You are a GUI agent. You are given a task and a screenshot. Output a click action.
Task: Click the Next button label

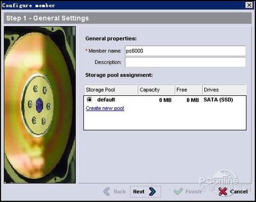coord(139,192)
